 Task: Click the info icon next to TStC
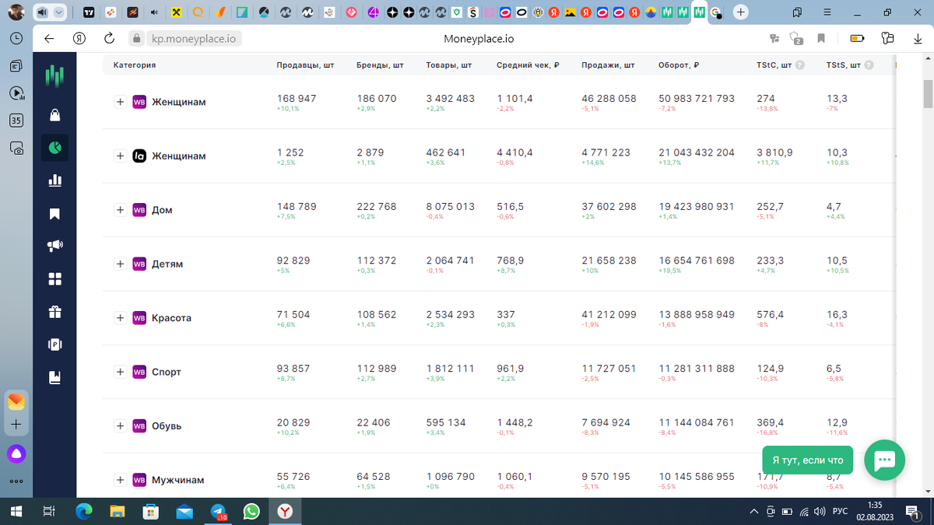[x=799, y=65]
